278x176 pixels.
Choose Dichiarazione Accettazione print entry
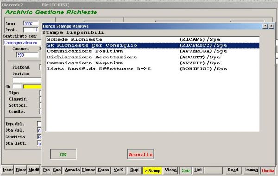coord(153,57)
